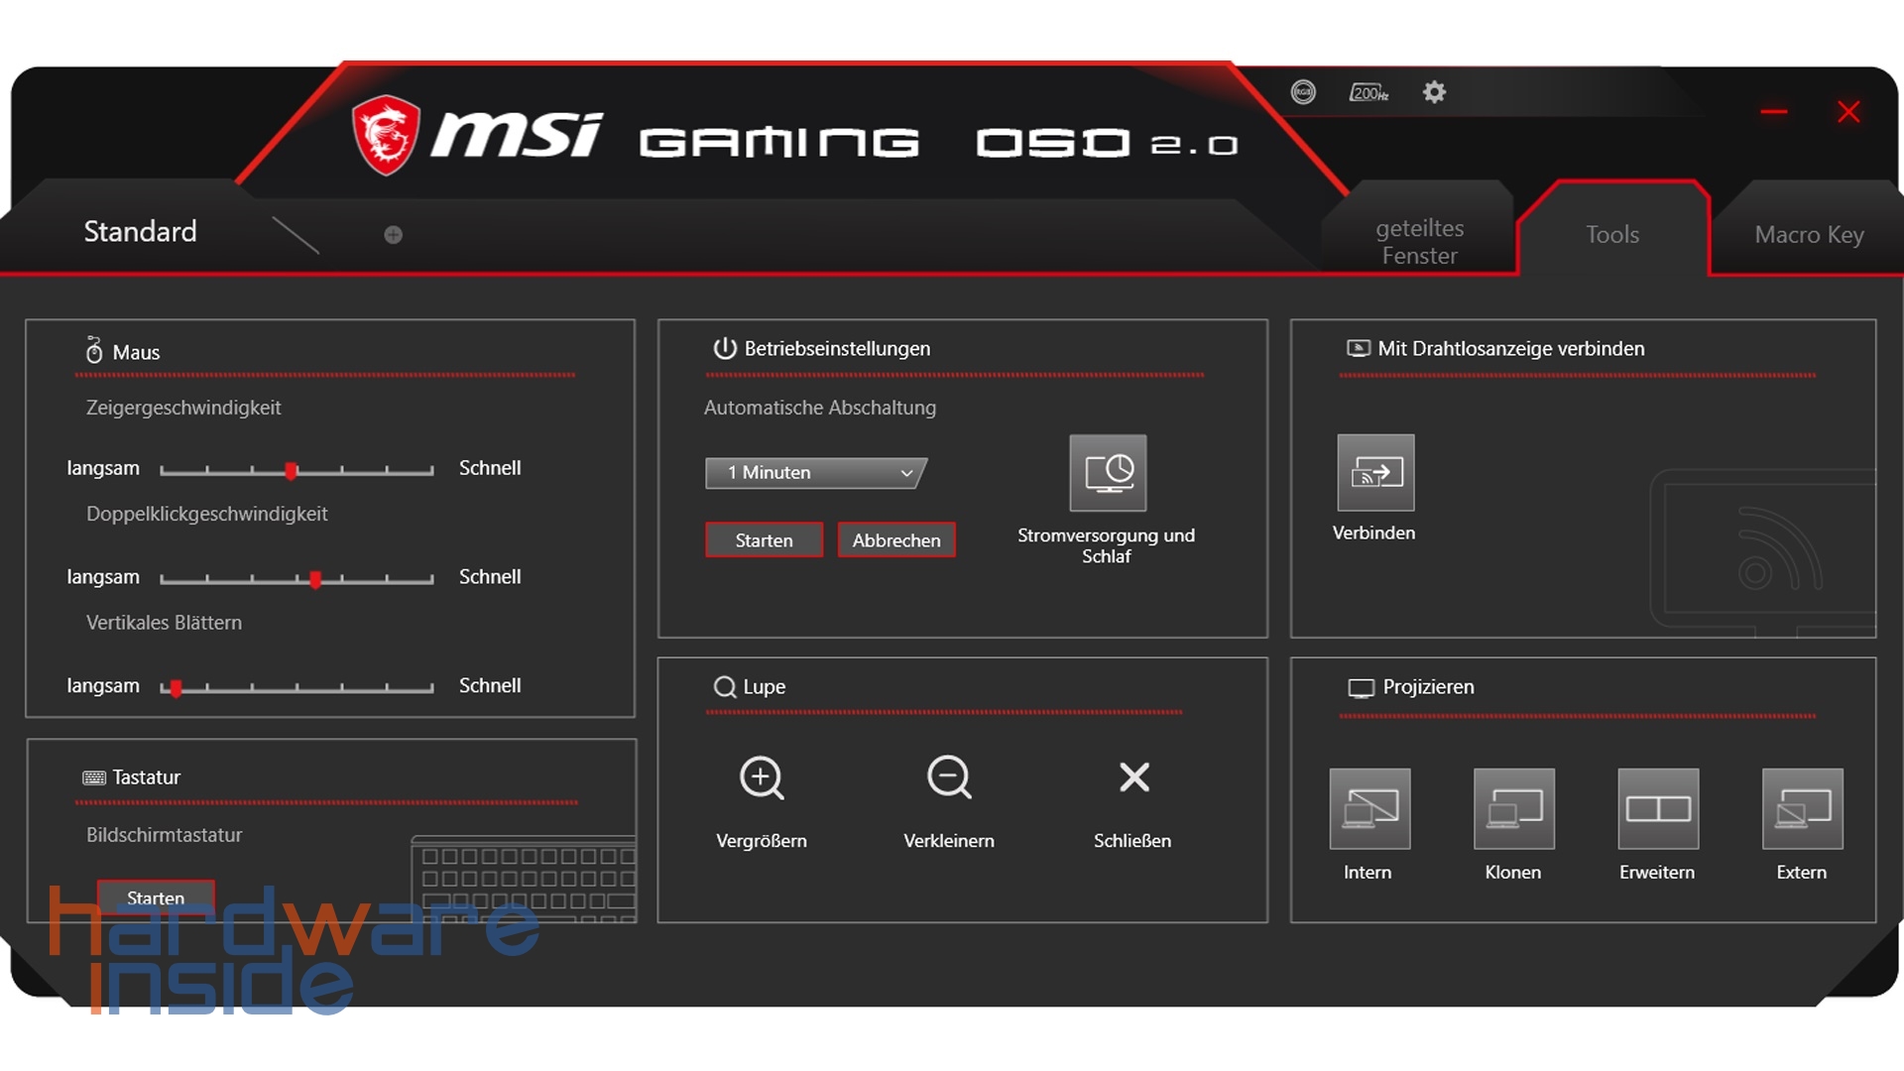Open settings gear icon in header

[x=1434, y=92]
